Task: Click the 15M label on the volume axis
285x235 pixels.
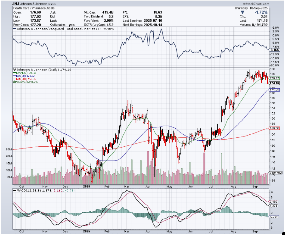Action: 9,164
